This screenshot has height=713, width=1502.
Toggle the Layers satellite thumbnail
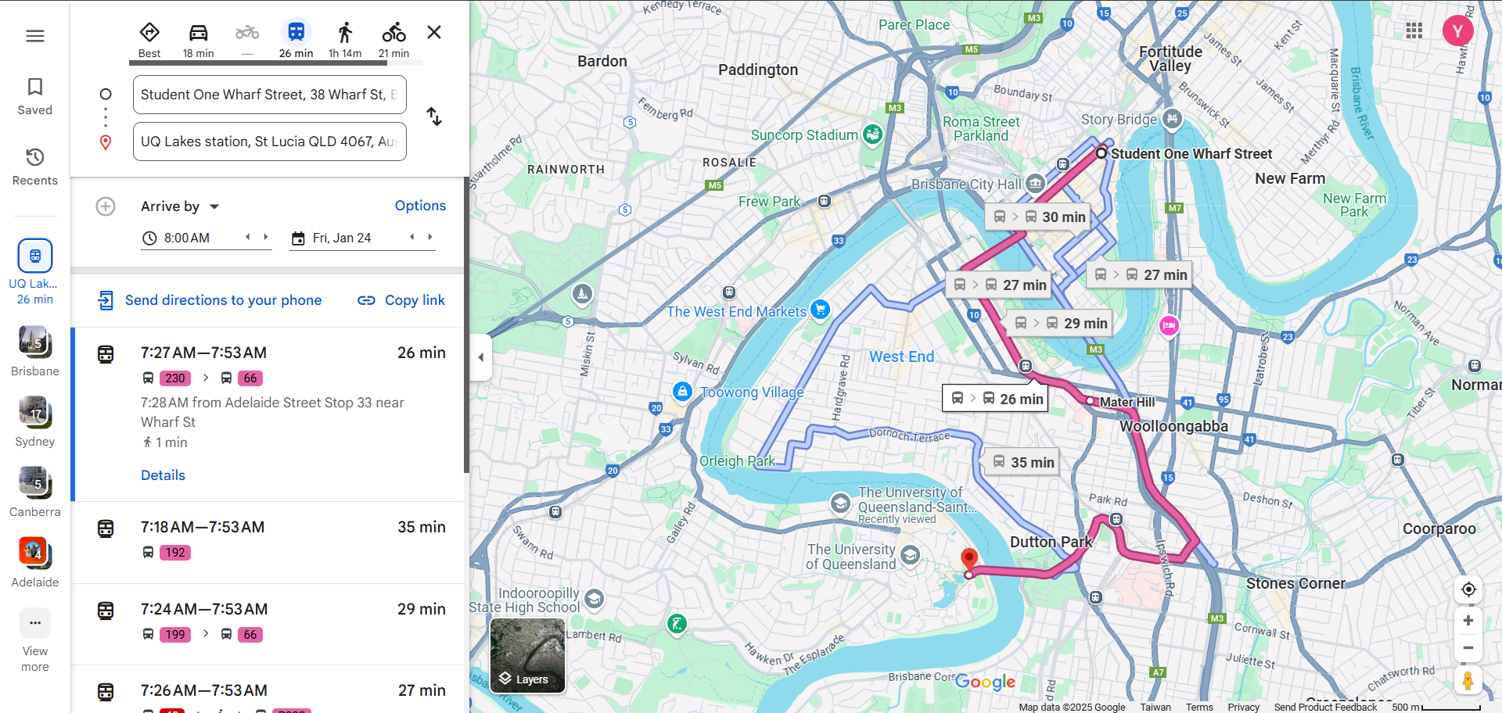tap(527, 655)
